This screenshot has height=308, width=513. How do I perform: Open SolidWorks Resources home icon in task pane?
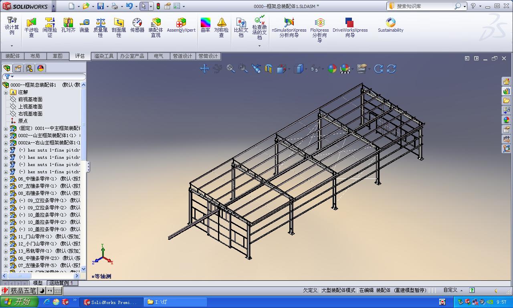pyautogui.click(x=507, y=81)
